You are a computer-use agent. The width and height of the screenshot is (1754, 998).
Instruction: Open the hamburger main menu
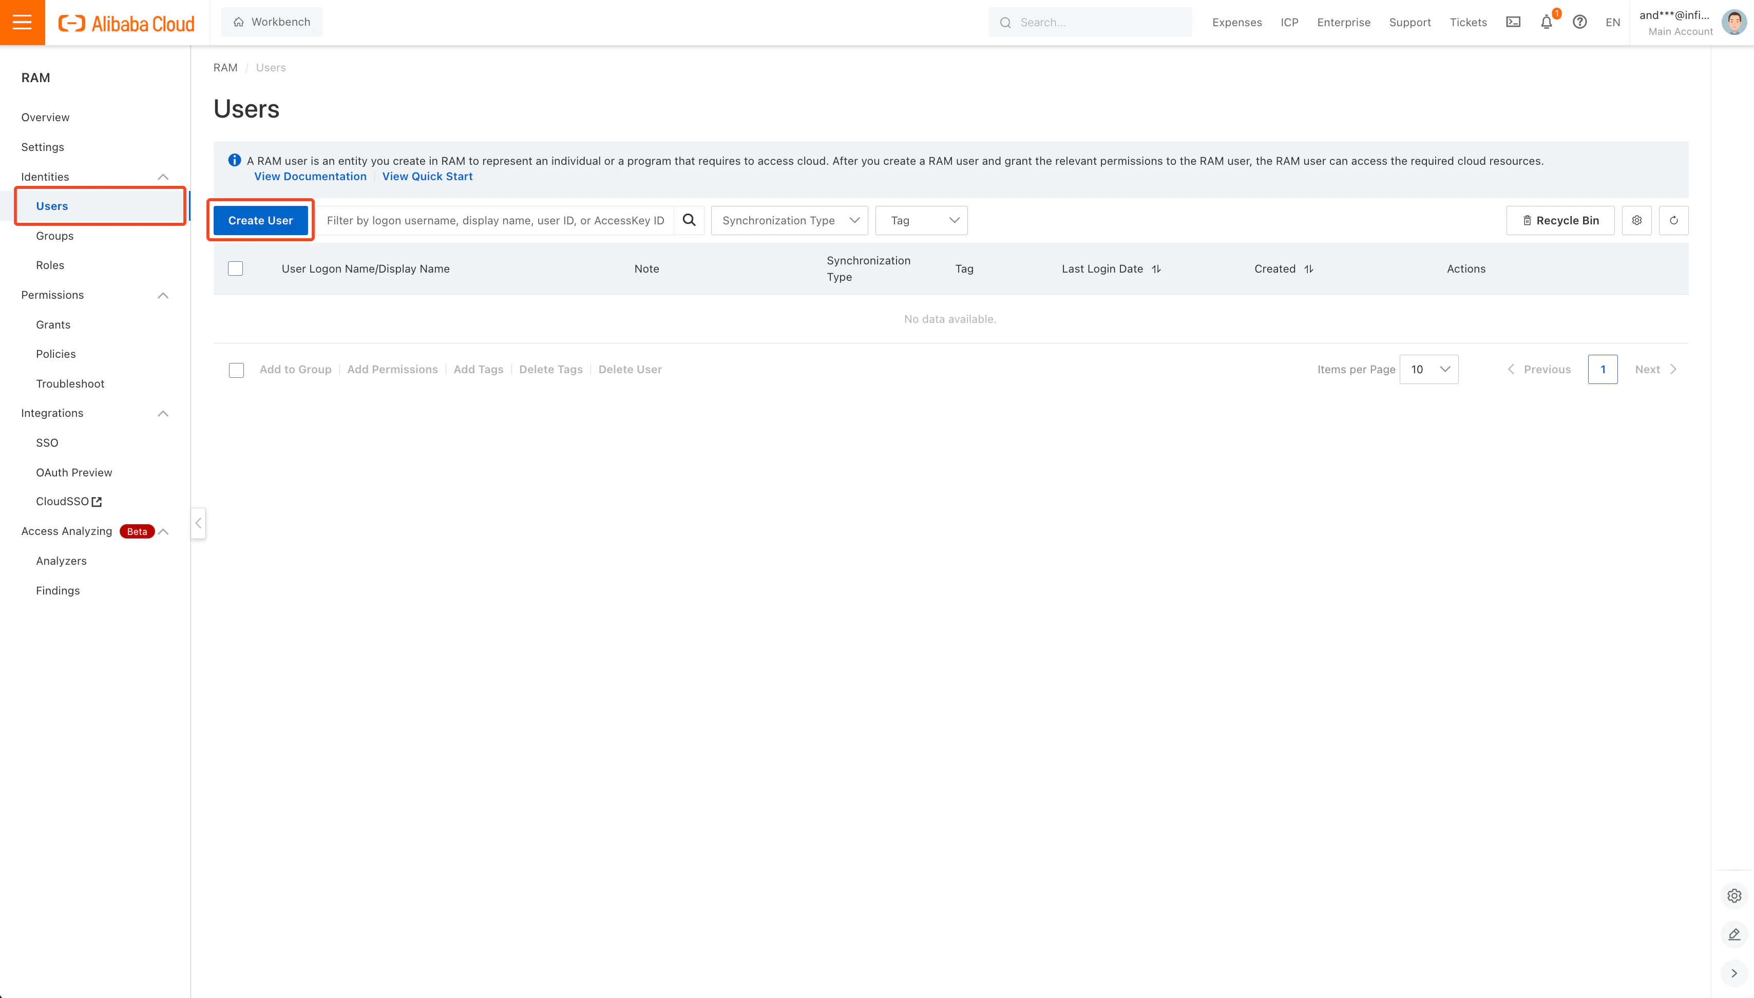(22, 22)
